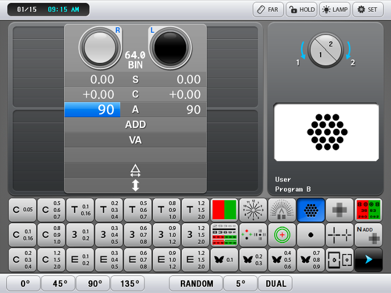Image resolution: width=391 pixels, height=293 pixels.
Task: Open the SET settings menu
Action: [368, 10]
